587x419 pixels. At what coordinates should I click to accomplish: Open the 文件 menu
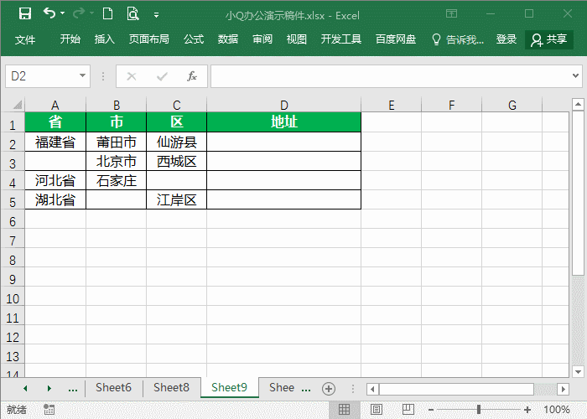click(25, 39)
